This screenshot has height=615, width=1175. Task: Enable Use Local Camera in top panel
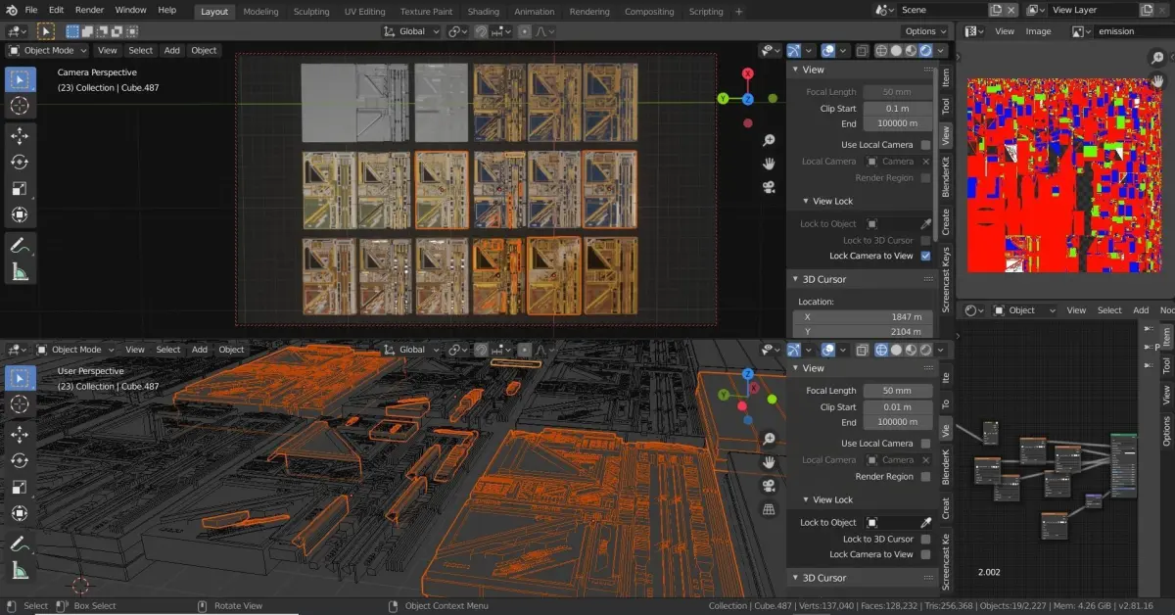925,145
